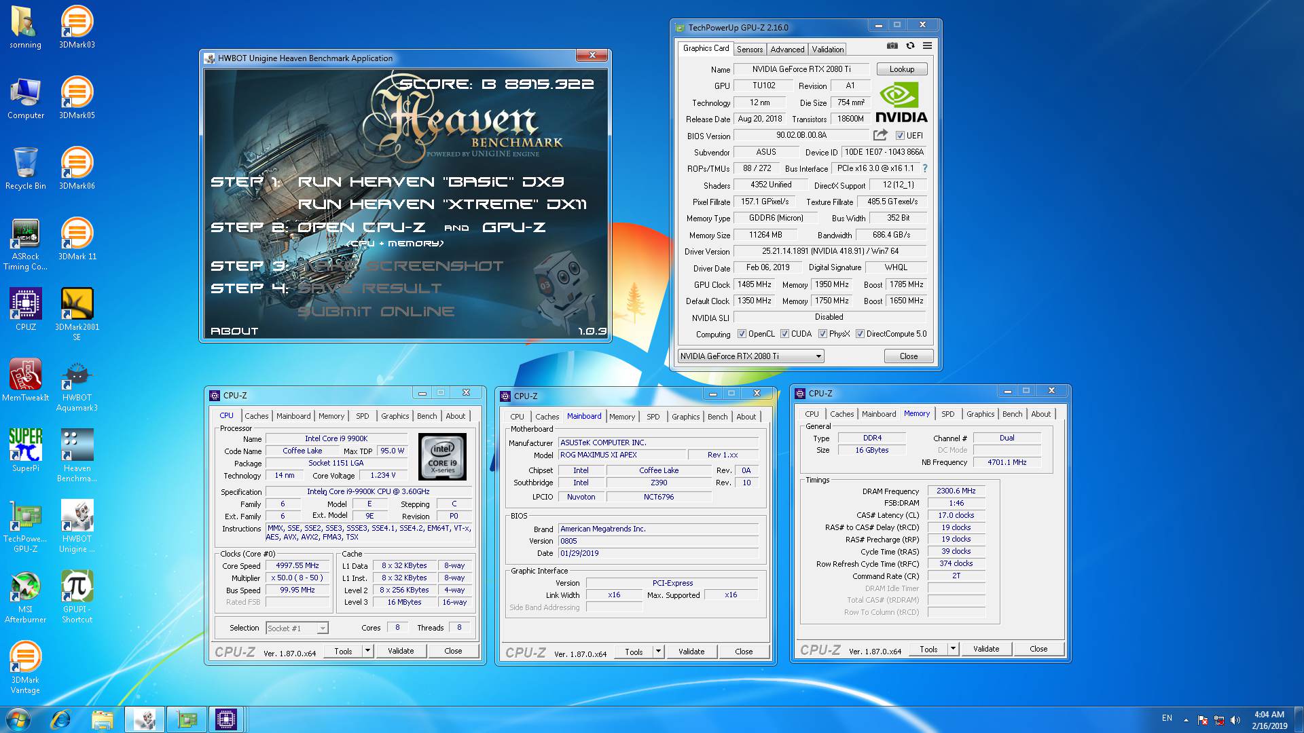Viewport: 1304px width, 733px height.
Task: Open GPU selection dropdown in GPU-Z
Action: point(750,356)
